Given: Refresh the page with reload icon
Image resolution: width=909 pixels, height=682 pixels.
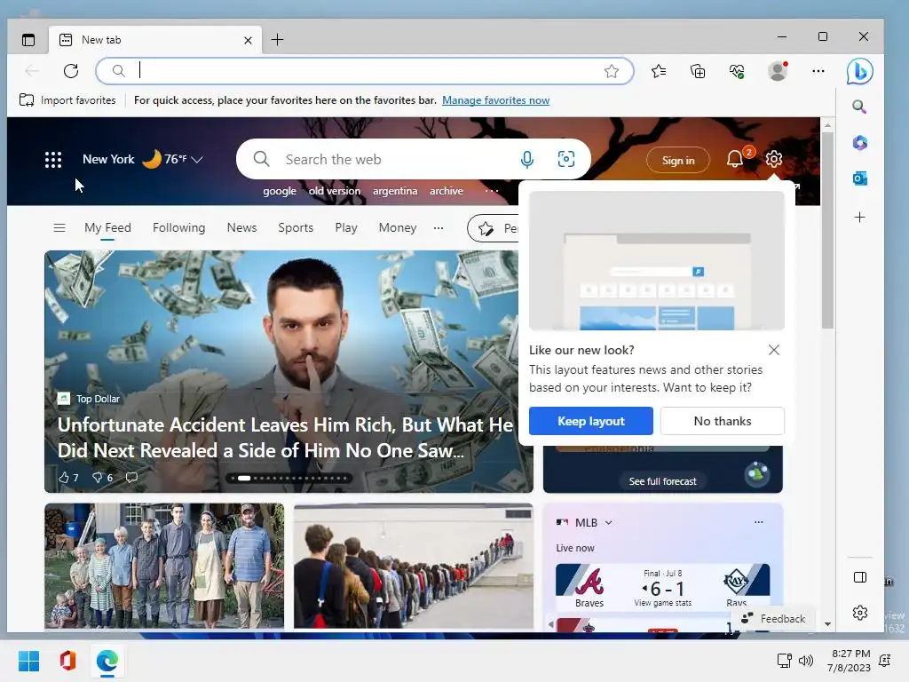Looking at the screenshot, I should click(71, 71).
